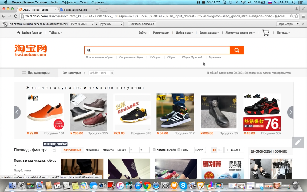Viewport: 307px width, 192px height.
Task: Click the 'Спортивная обувь' suggestion link
Action: point(131,57)
